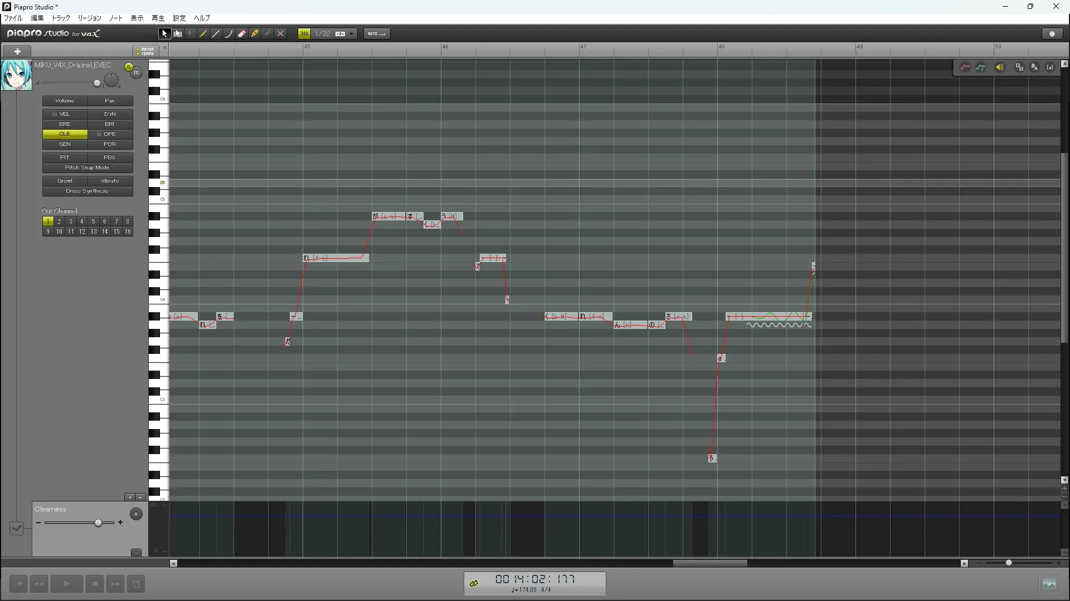1070x601 pixels.
Task: Select the VEL parameter button
Action: click(65, 114)
